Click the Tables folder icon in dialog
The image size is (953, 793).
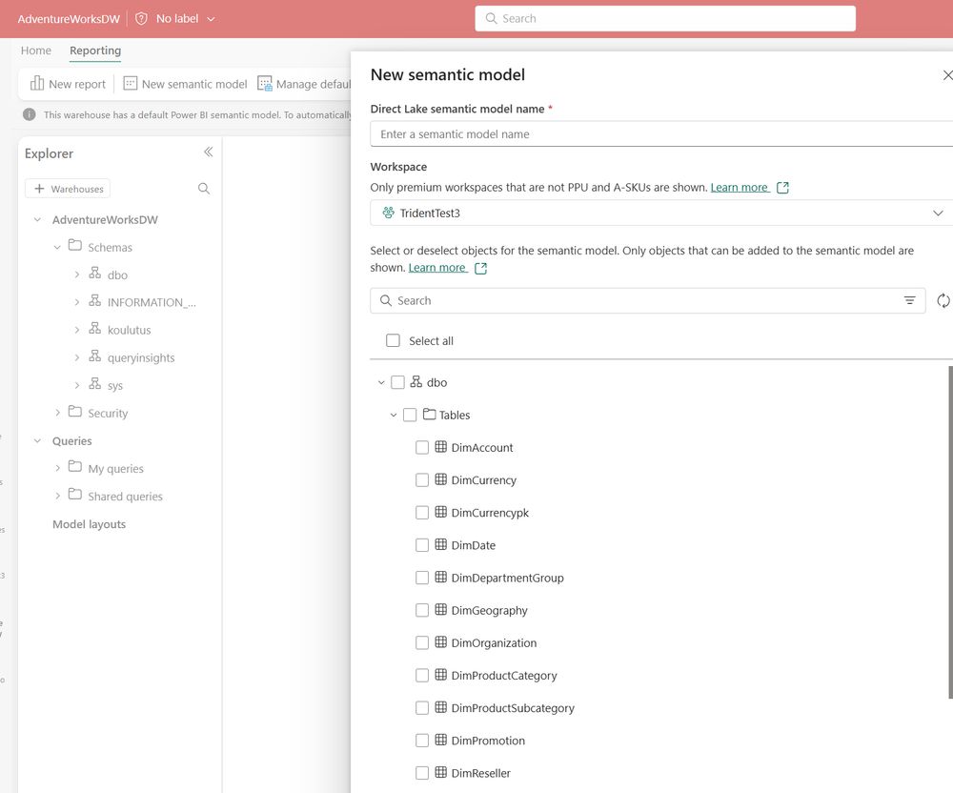[x=429, y=414]
